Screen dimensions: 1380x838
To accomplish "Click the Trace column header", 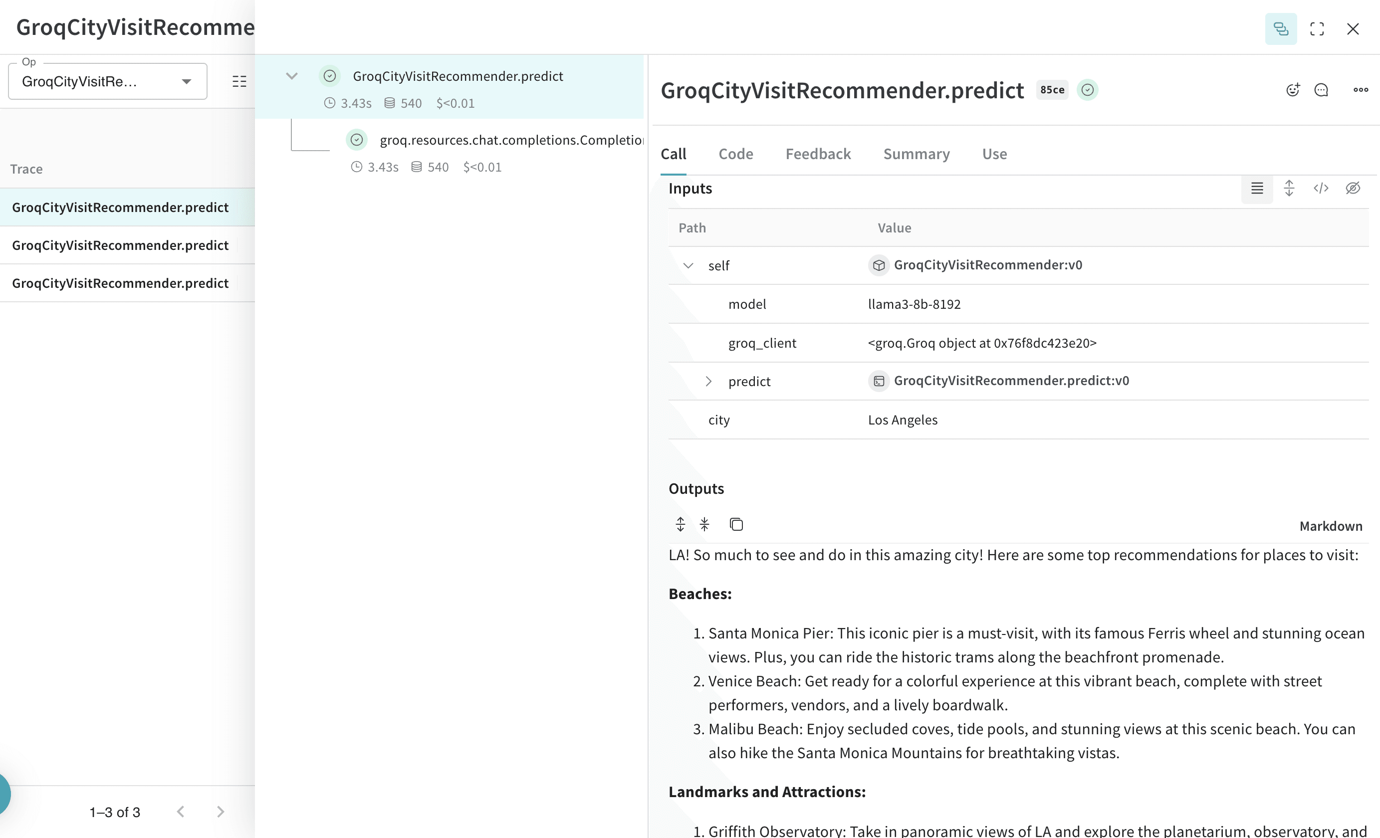I will click(x=26, y=169).
